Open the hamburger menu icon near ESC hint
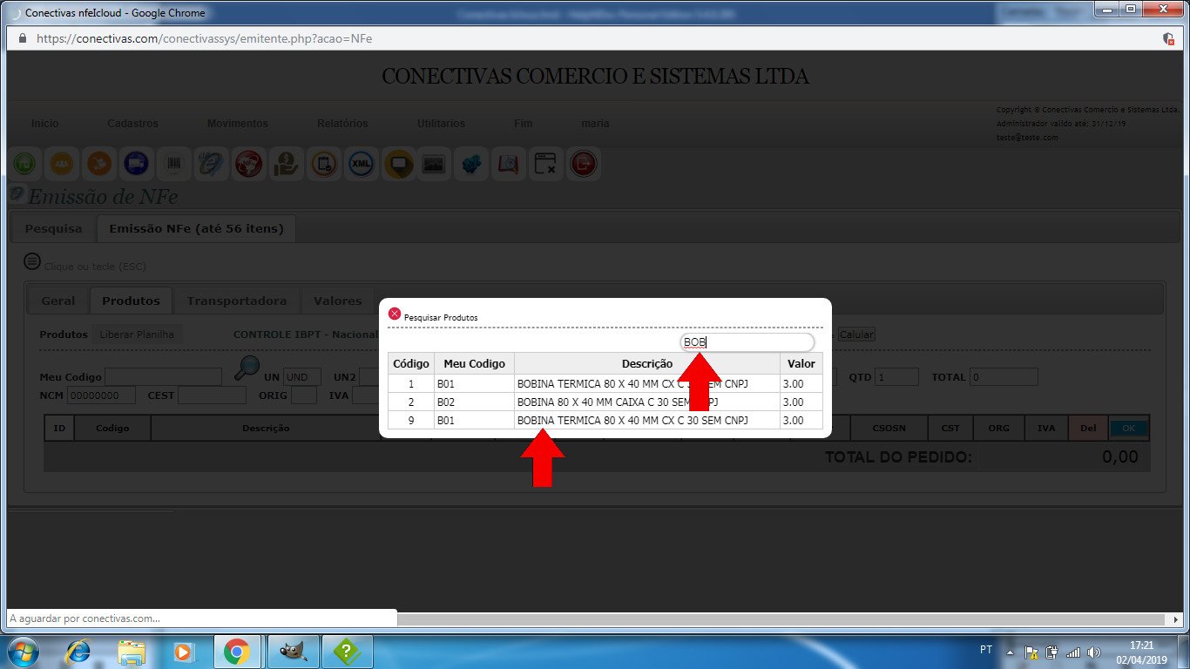 click(32, 261)
